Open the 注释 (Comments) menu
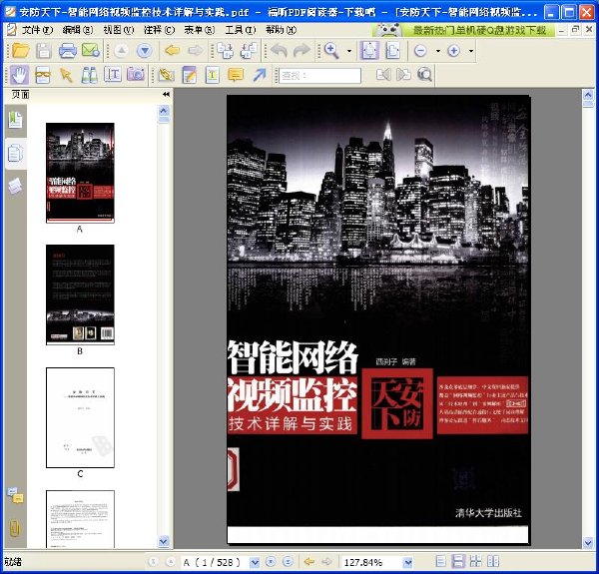The image size is (599, 574). [x=159, y=30]
